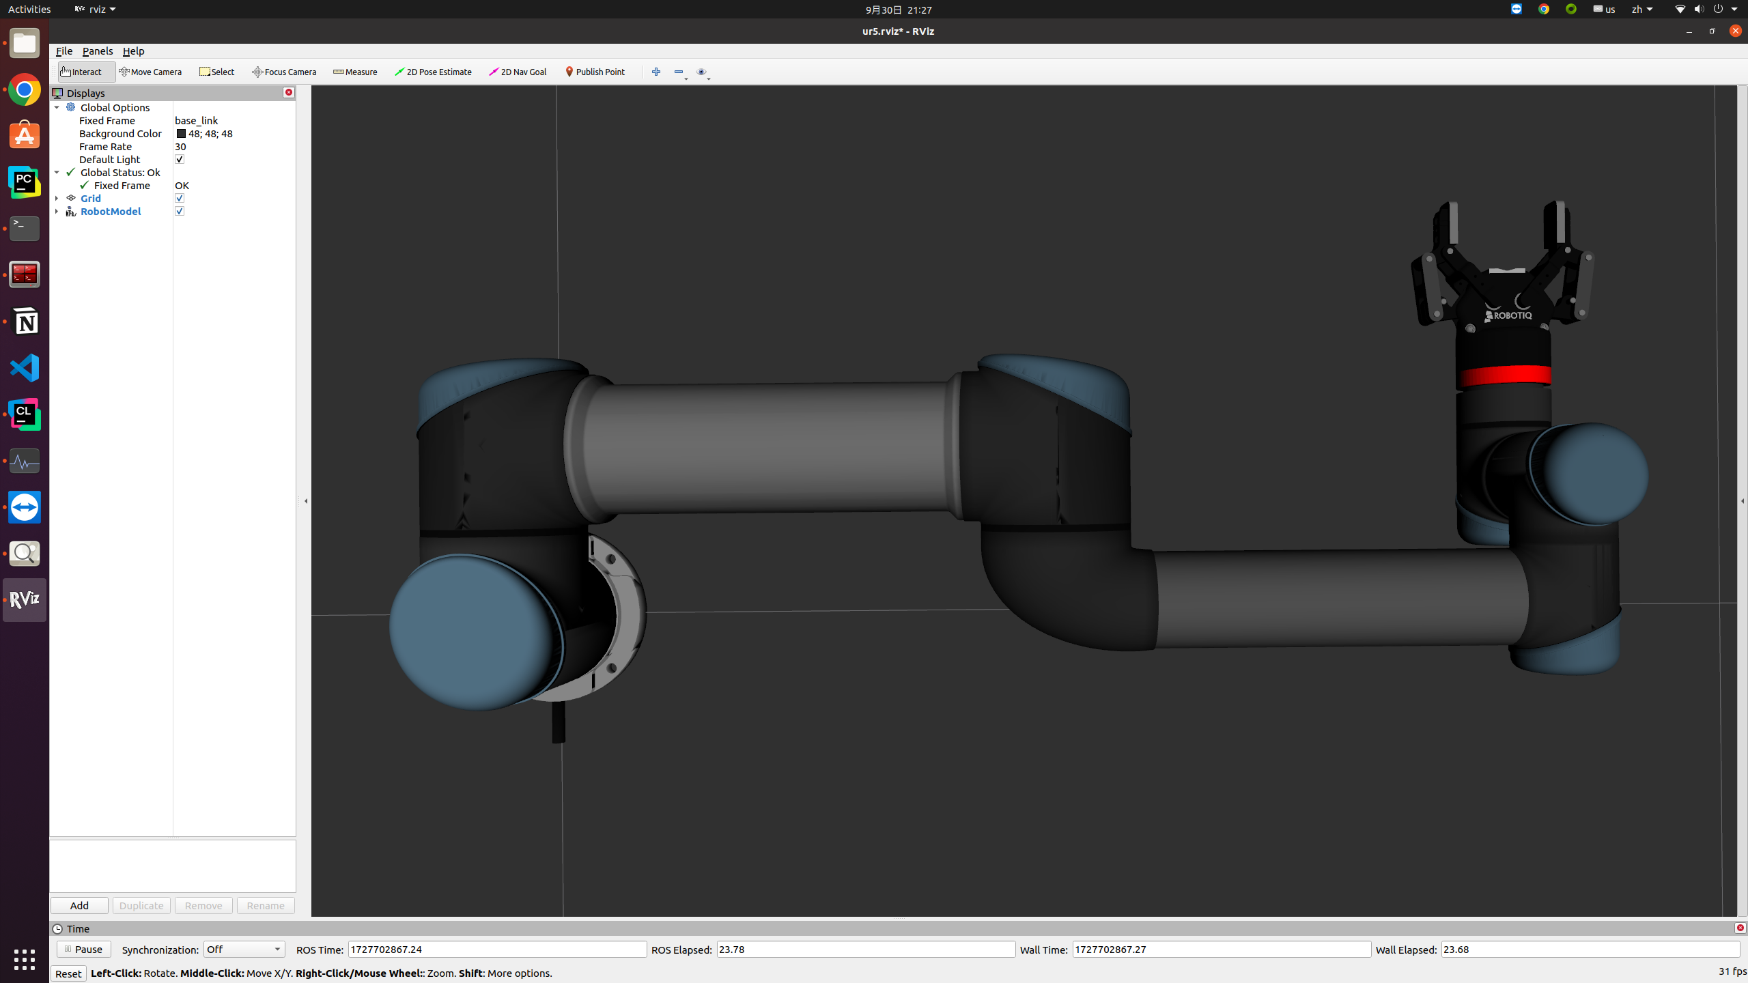This screenshot has width=1748, height=983.
Task: Click the minus remove-tool icon
Action: tap(679, 72)
